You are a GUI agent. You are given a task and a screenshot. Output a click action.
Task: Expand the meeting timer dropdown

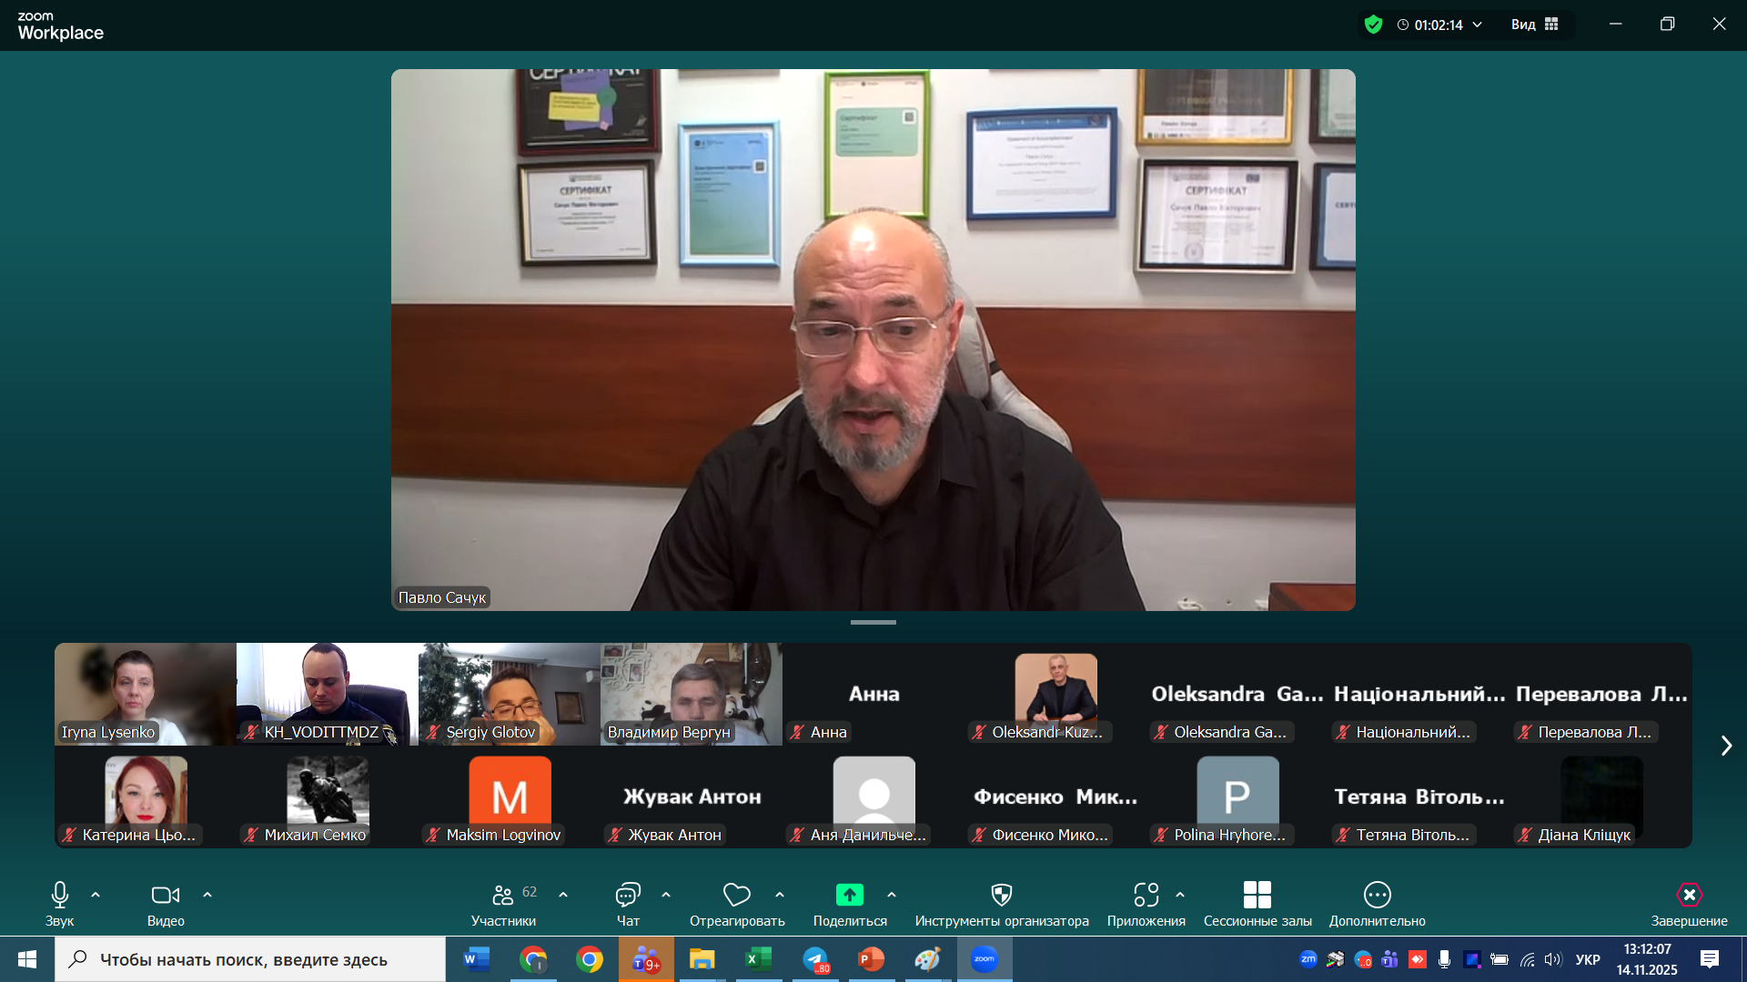click(x=1477, y=25)
